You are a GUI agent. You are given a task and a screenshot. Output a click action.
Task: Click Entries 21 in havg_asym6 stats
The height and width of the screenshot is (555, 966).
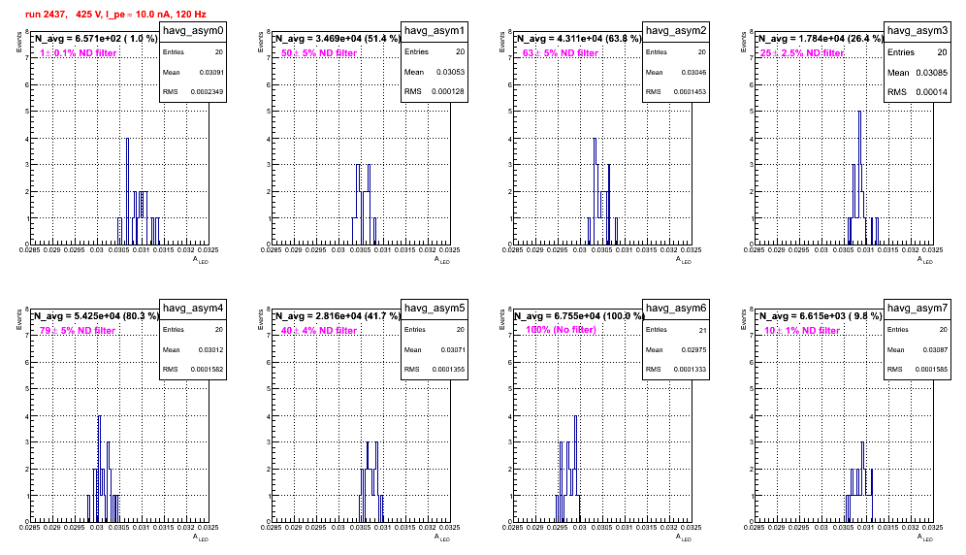(676, 330)
